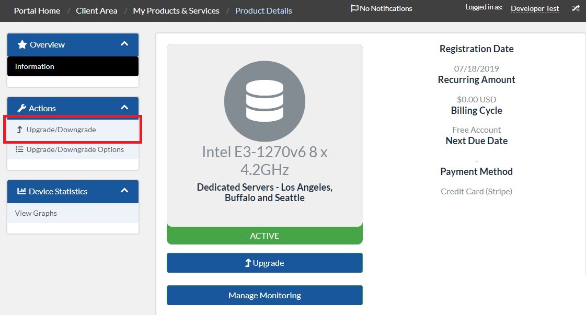The image size is (586, 315).
Task: Open View Graphs link
Action: point(73,213)
